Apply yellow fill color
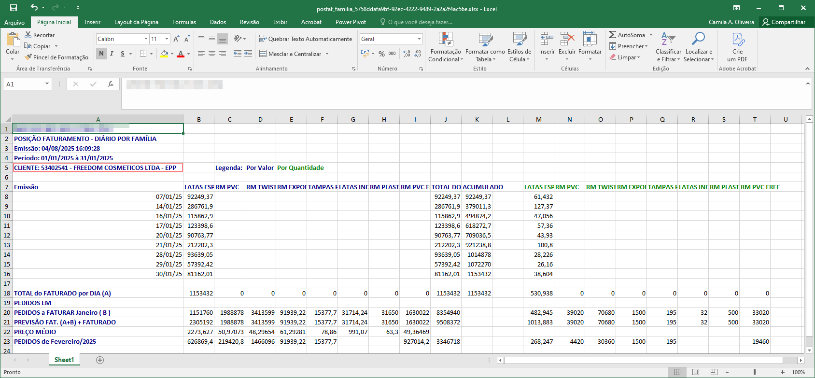Screen dimensions: 815x378 click(x=164, y=54)
